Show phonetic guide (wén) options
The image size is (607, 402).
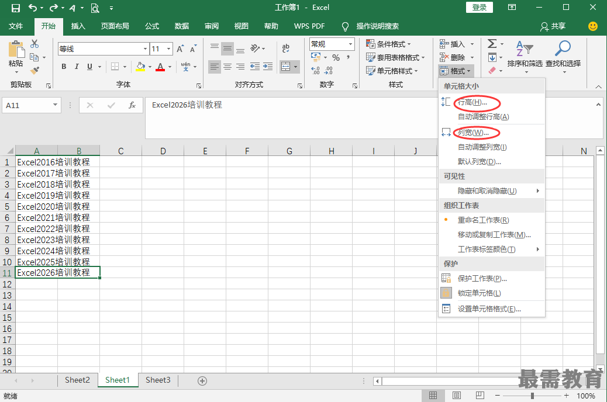[186, 67]
